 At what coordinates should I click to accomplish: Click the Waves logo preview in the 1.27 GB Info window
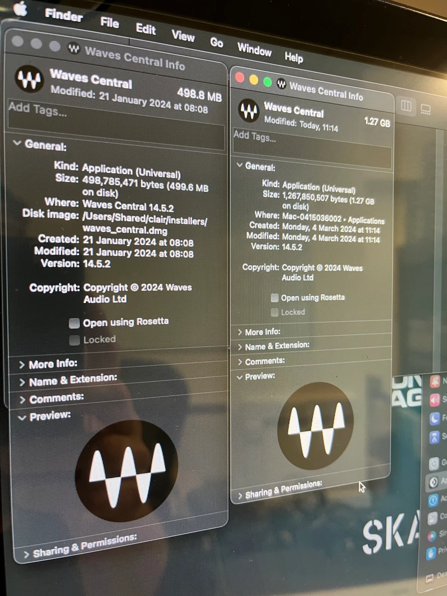point(316,425)
